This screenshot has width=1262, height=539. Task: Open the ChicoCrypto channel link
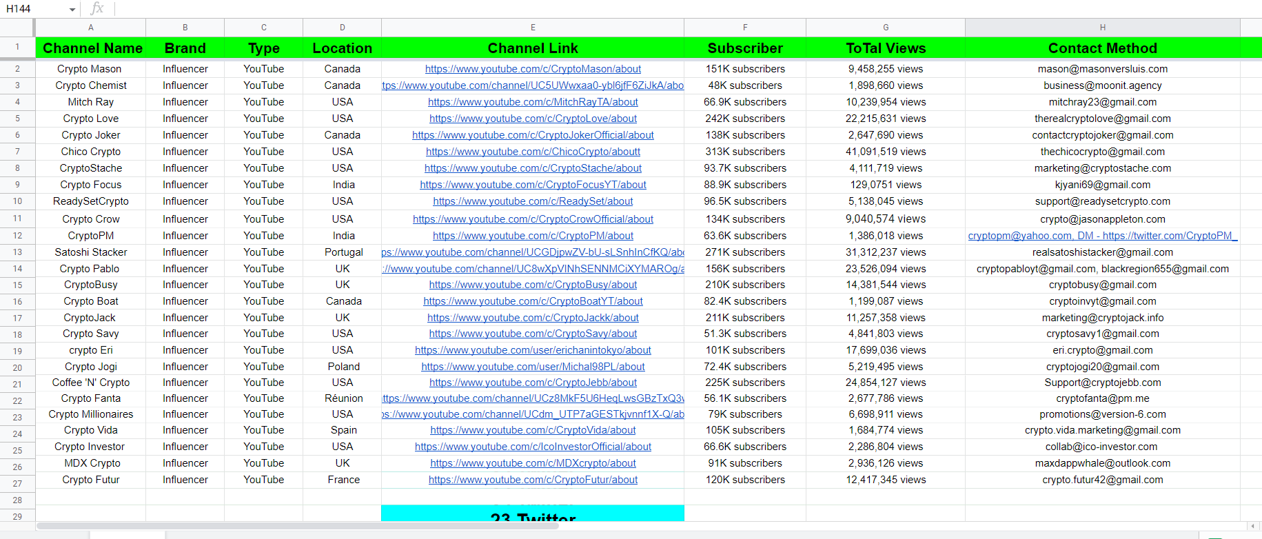click(x=533, y=152)
